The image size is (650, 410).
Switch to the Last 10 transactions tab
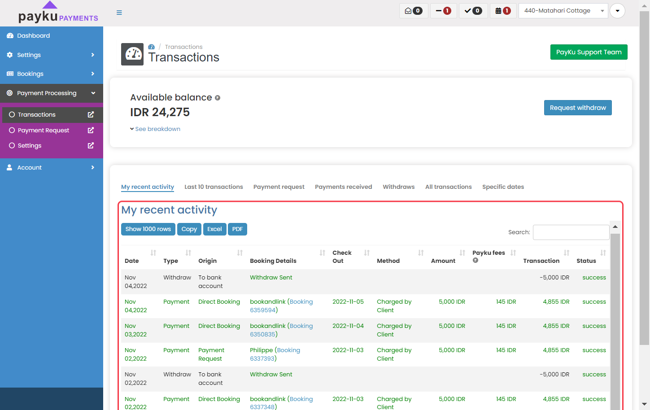click(x=214, y=187)
